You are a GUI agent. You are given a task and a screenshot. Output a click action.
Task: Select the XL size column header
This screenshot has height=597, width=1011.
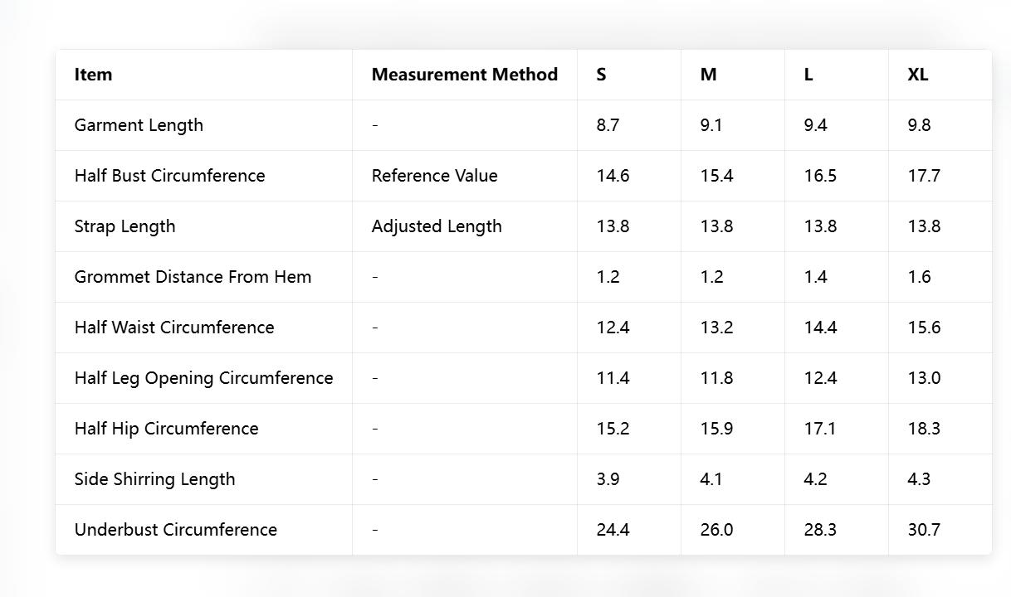pyautogui.click(x=917, y=75)
